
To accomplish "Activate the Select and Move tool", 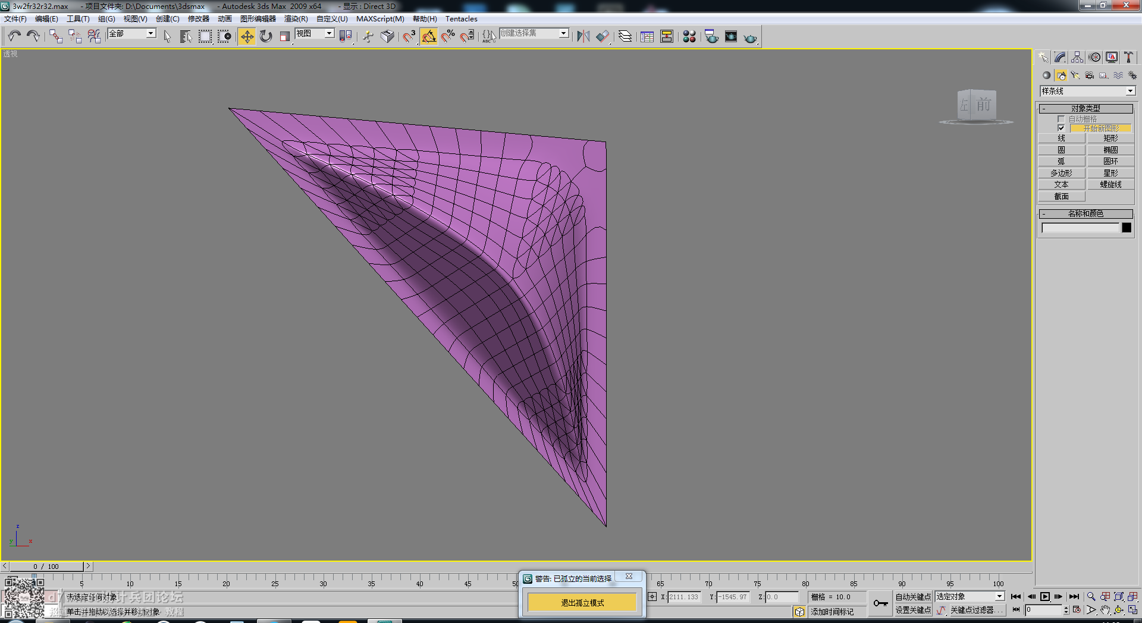I will (x=247, y=36).
